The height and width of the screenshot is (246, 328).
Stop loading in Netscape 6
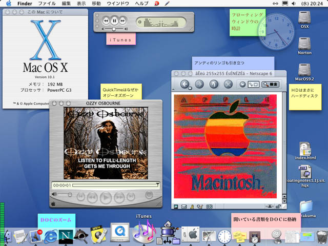[x=228, y=84]
